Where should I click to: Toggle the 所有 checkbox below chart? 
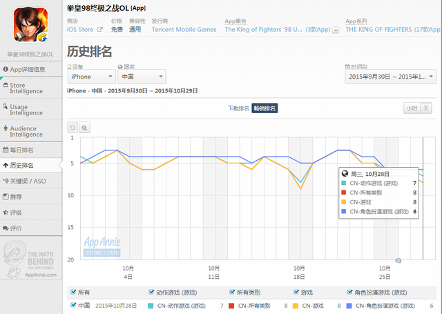click(73, 292)
